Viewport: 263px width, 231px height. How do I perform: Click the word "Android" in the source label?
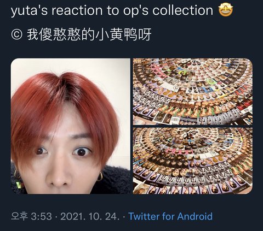(195, 216)
